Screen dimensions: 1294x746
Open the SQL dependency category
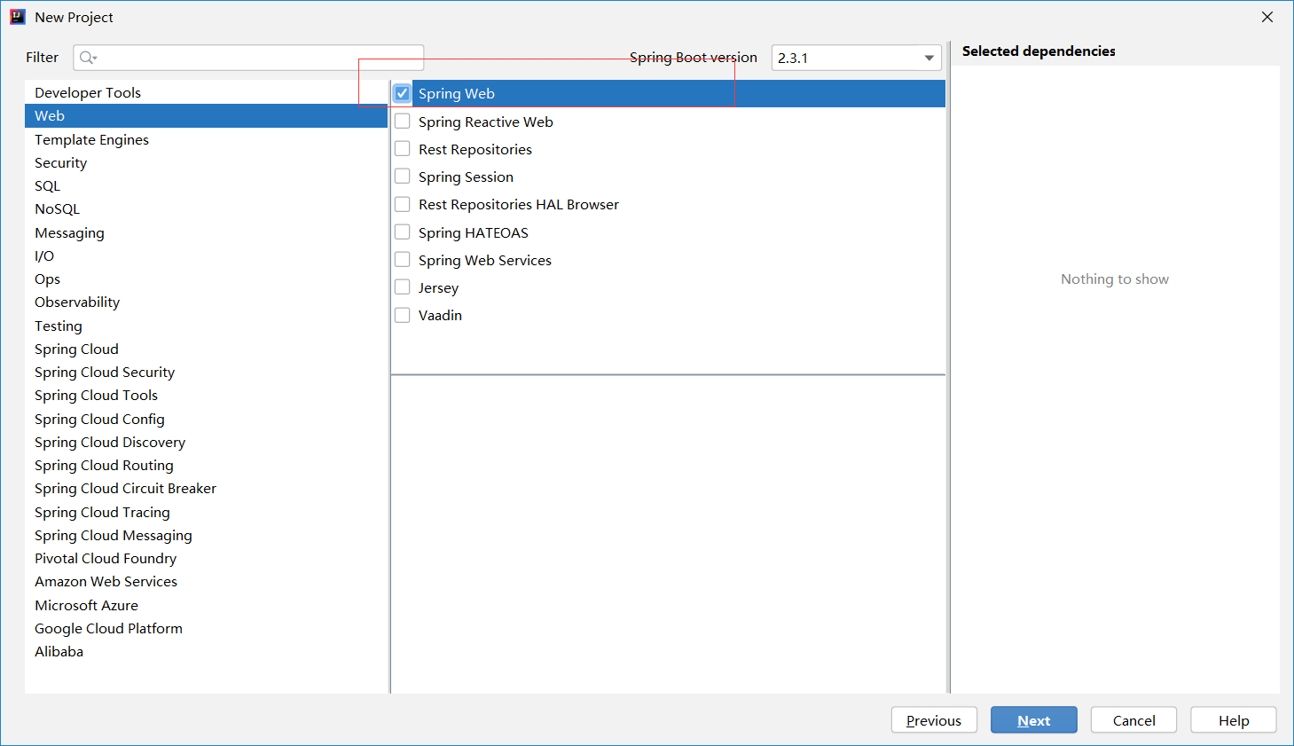[48, 186]
